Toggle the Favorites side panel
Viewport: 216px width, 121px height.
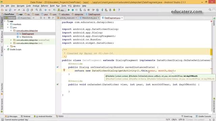click(x=2, y=89)
